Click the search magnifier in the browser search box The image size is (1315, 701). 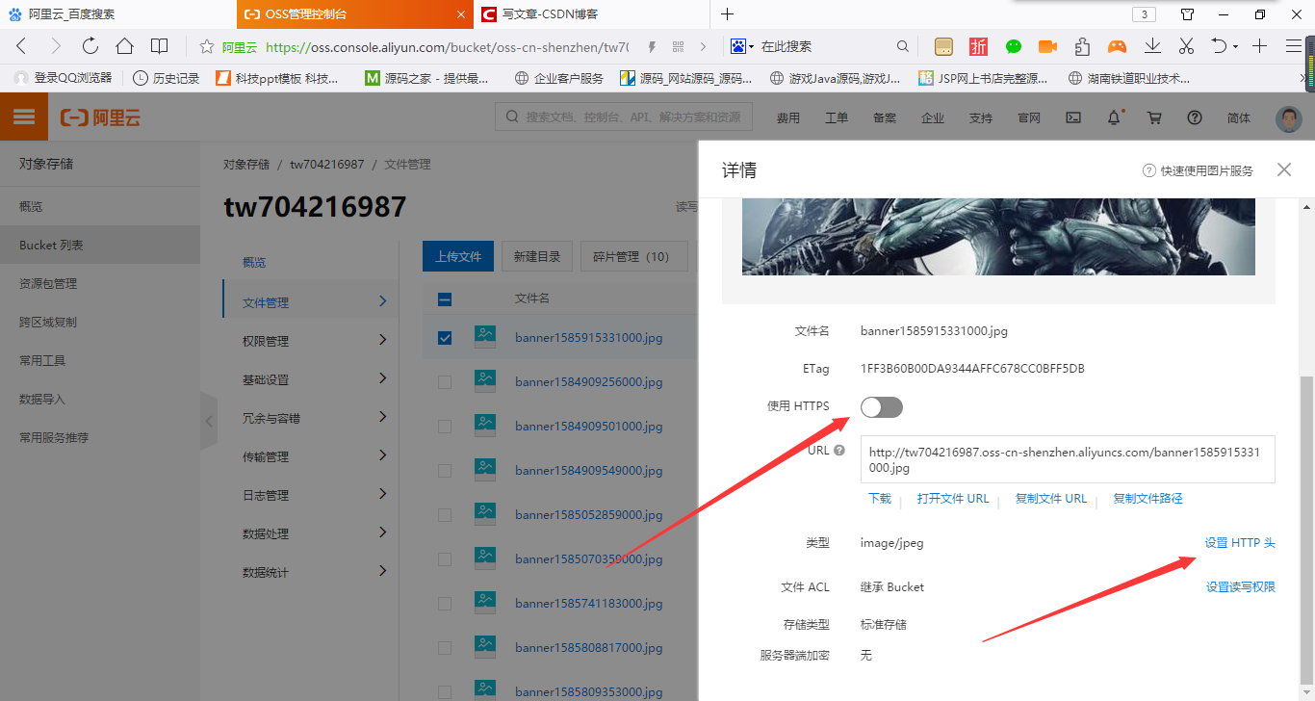[903, 46]
